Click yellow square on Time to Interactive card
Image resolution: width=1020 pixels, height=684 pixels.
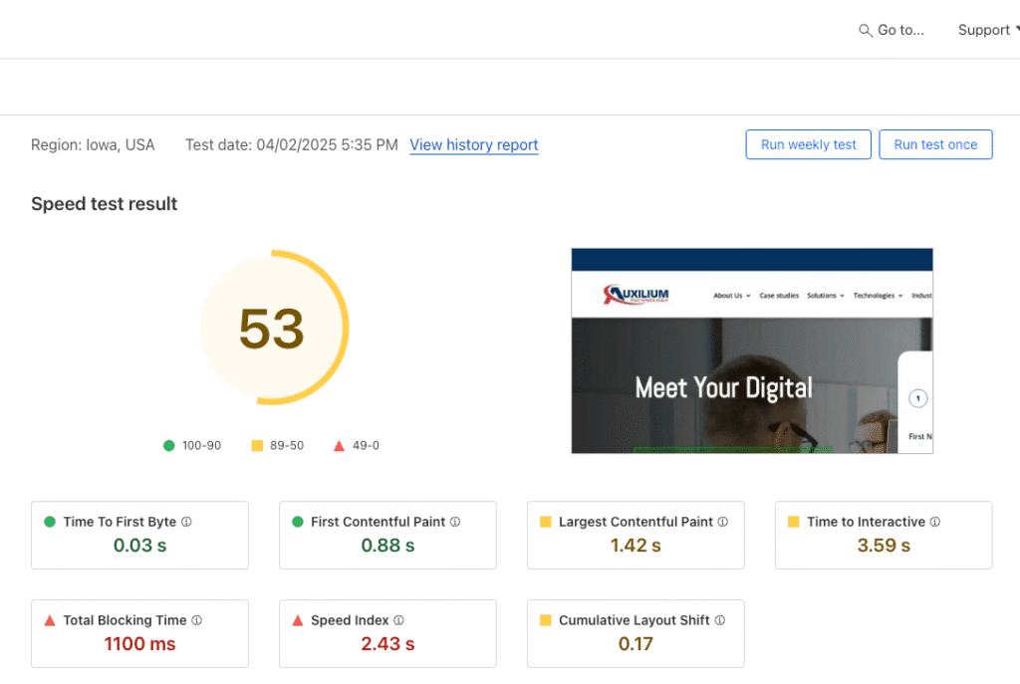pos(794,522)
